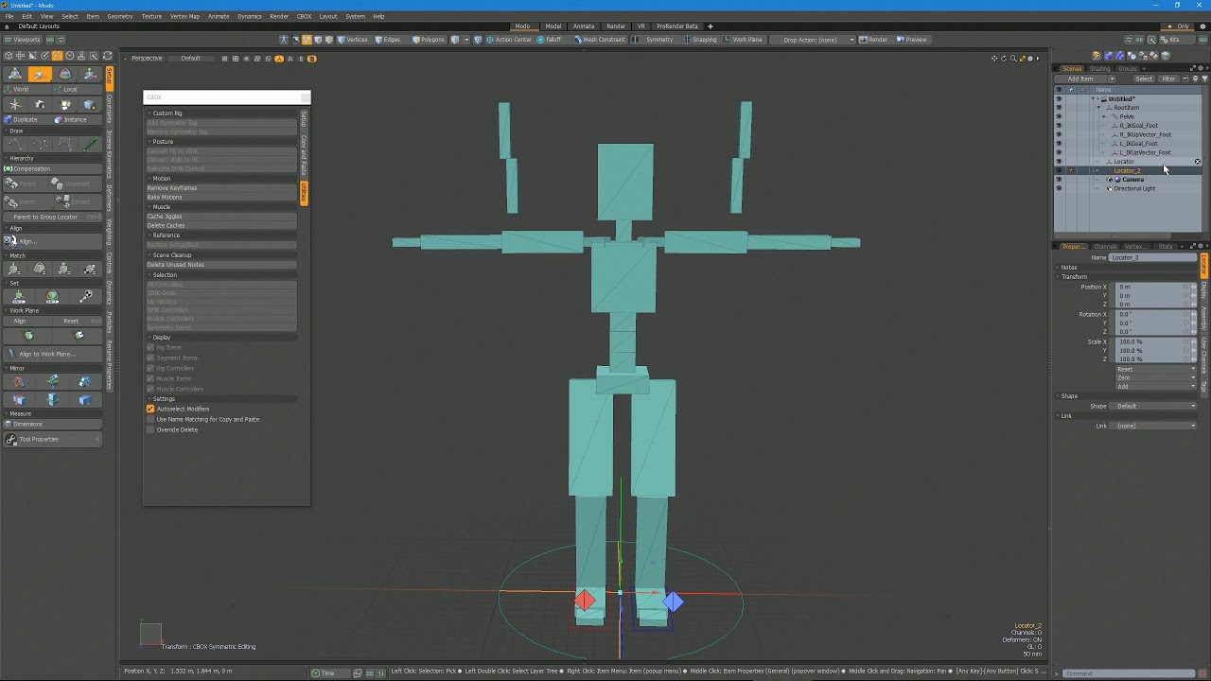Expand the Pelvis tree item
The width and height of the screenshot is (1211, 681).
tap(1104, 116)
